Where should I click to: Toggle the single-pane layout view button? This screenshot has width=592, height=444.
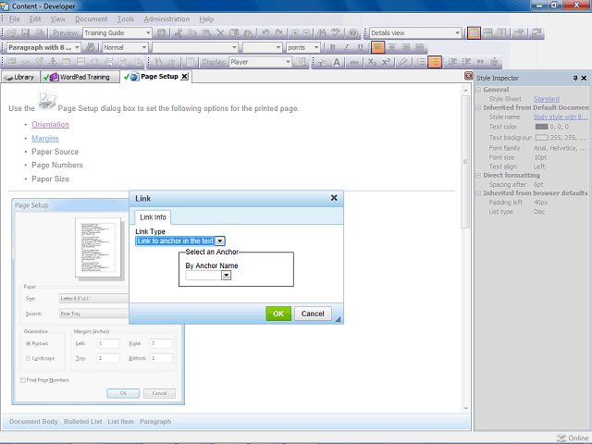[474, 33]
